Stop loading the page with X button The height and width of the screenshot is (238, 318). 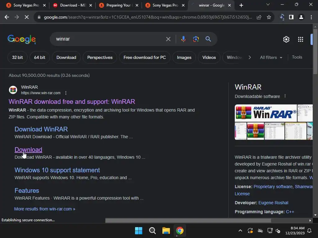point(27,17)
